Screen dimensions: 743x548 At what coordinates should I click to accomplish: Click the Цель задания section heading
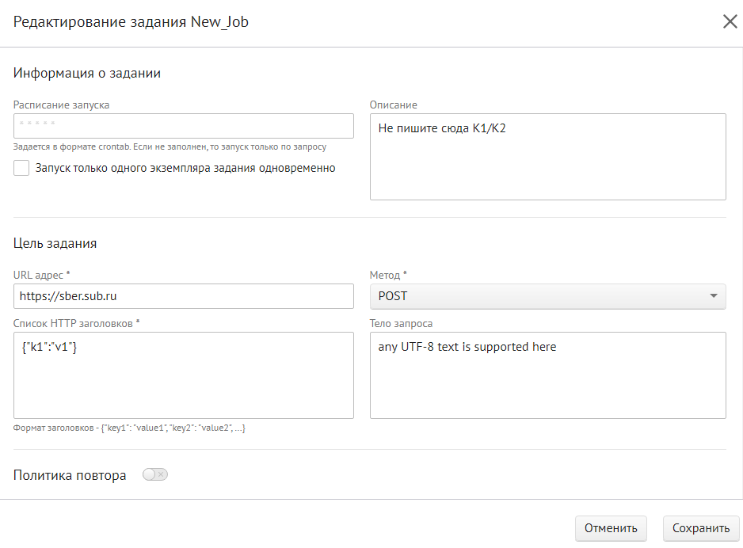[55, 243]
